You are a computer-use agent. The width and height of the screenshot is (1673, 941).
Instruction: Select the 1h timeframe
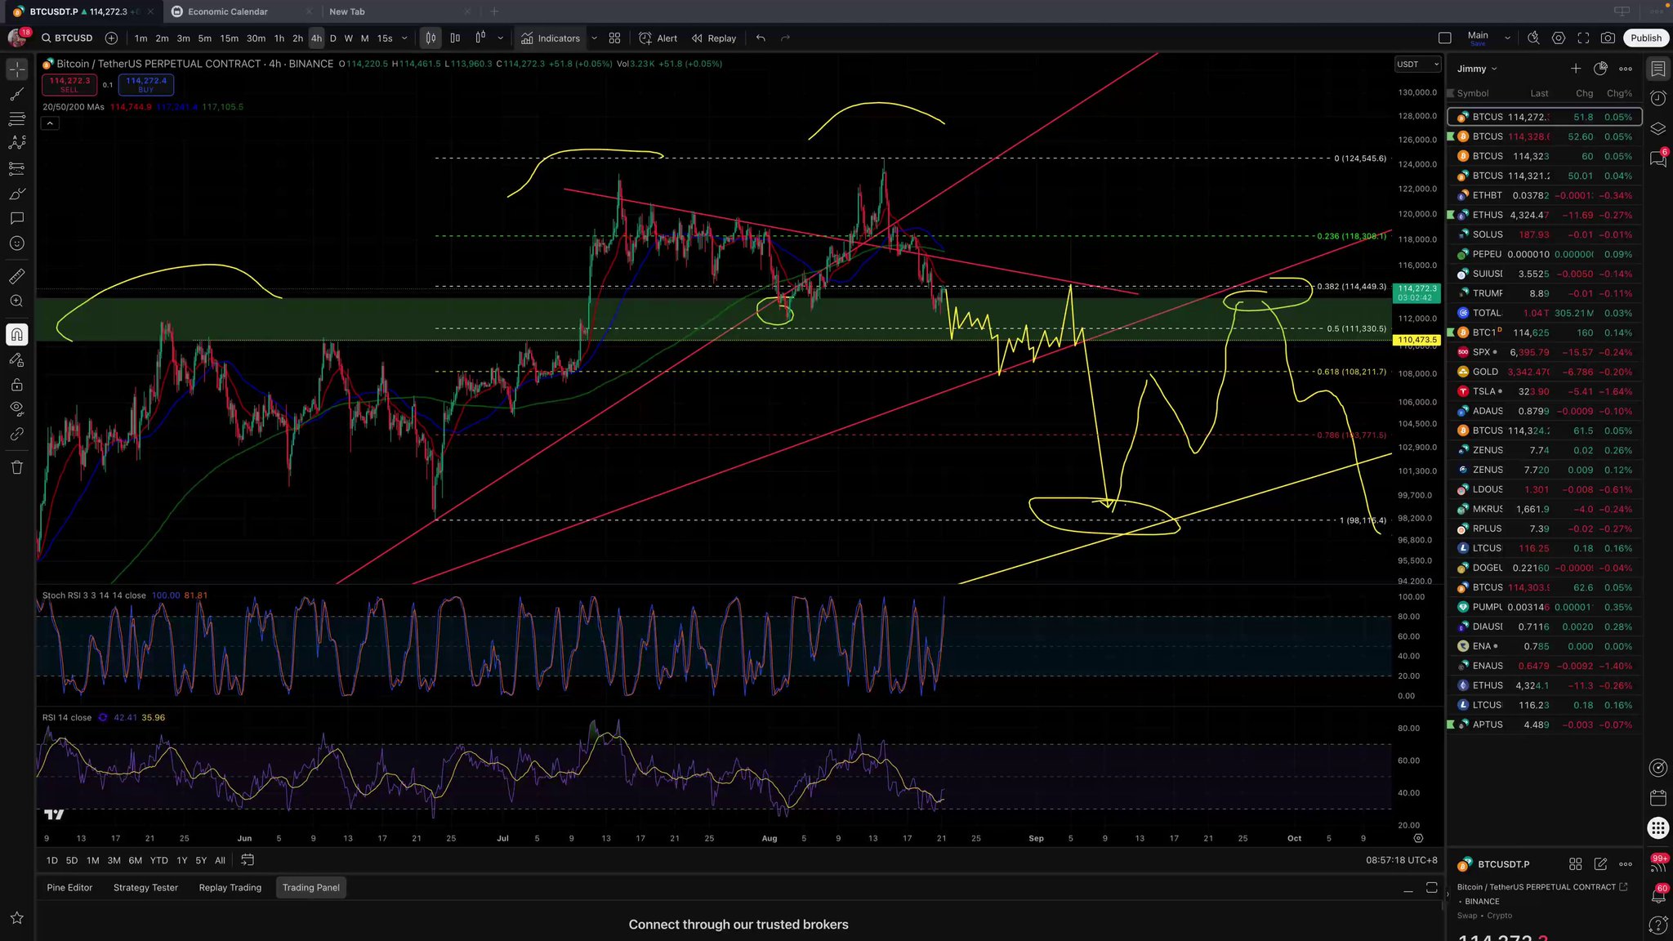coord(279,38)
